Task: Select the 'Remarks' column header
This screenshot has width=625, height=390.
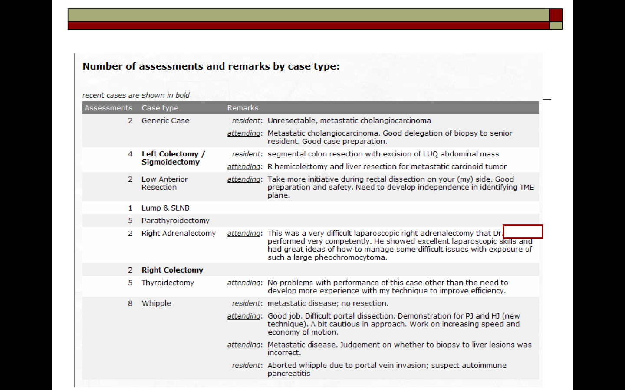Action: pyautogui.click(x=243, y=108)
